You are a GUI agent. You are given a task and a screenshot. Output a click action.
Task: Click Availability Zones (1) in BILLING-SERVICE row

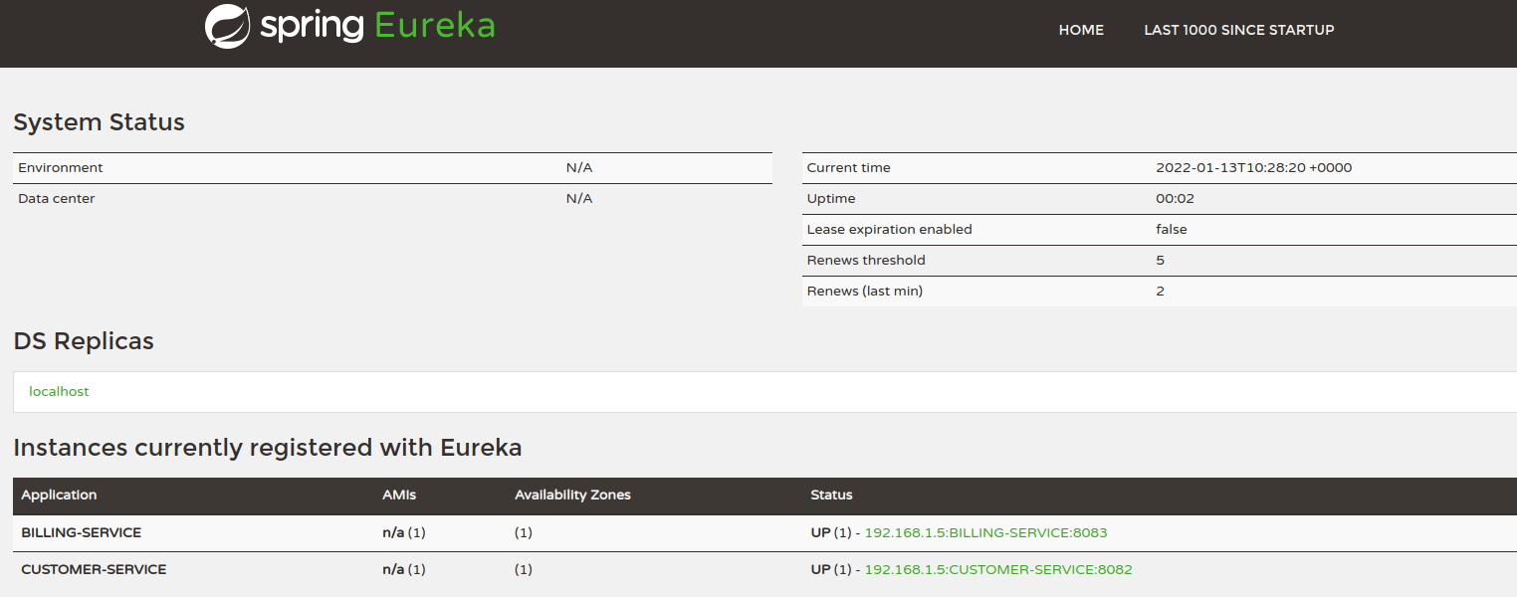pyautogui.click(x=524, y=533)
